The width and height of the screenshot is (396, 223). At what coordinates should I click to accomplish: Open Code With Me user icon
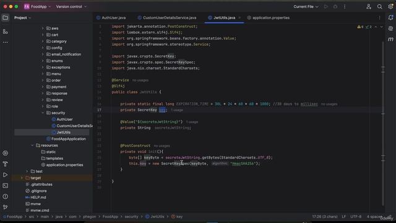click(x=369, y=7)
